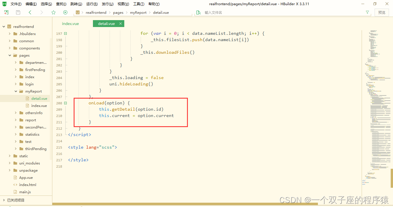This screenshot has width=393, height=207.
Task: Click the realfrontend project root icon
Action: (9, 26)
